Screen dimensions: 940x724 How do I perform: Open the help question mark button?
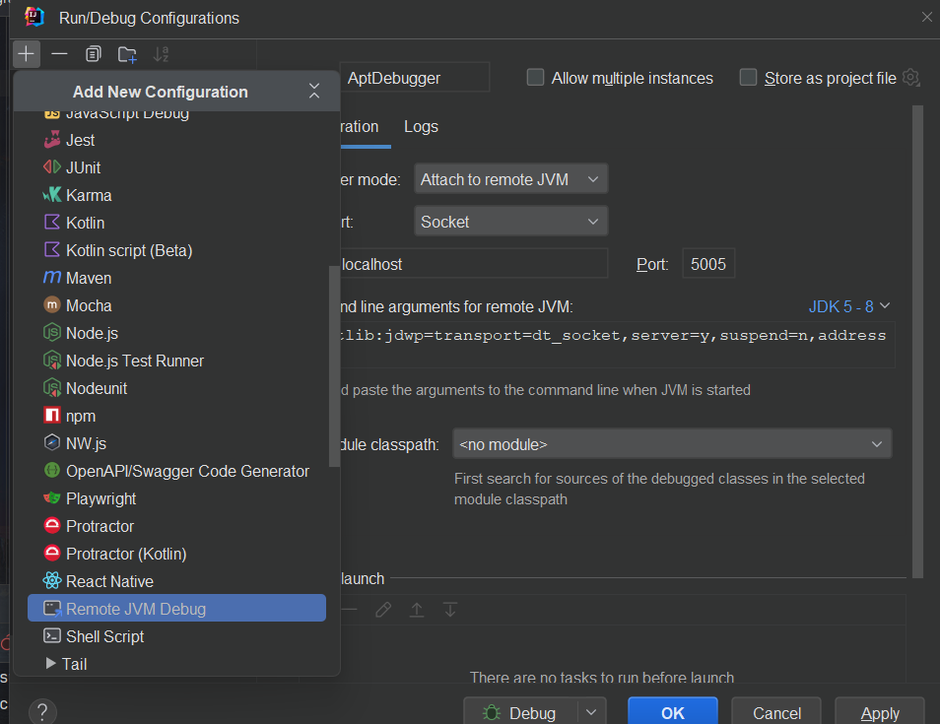click(42, 712)
